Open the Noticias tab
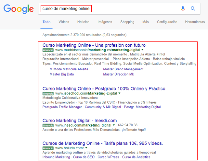This screenshot has width=208, height=161. click(x=83, y=22)
